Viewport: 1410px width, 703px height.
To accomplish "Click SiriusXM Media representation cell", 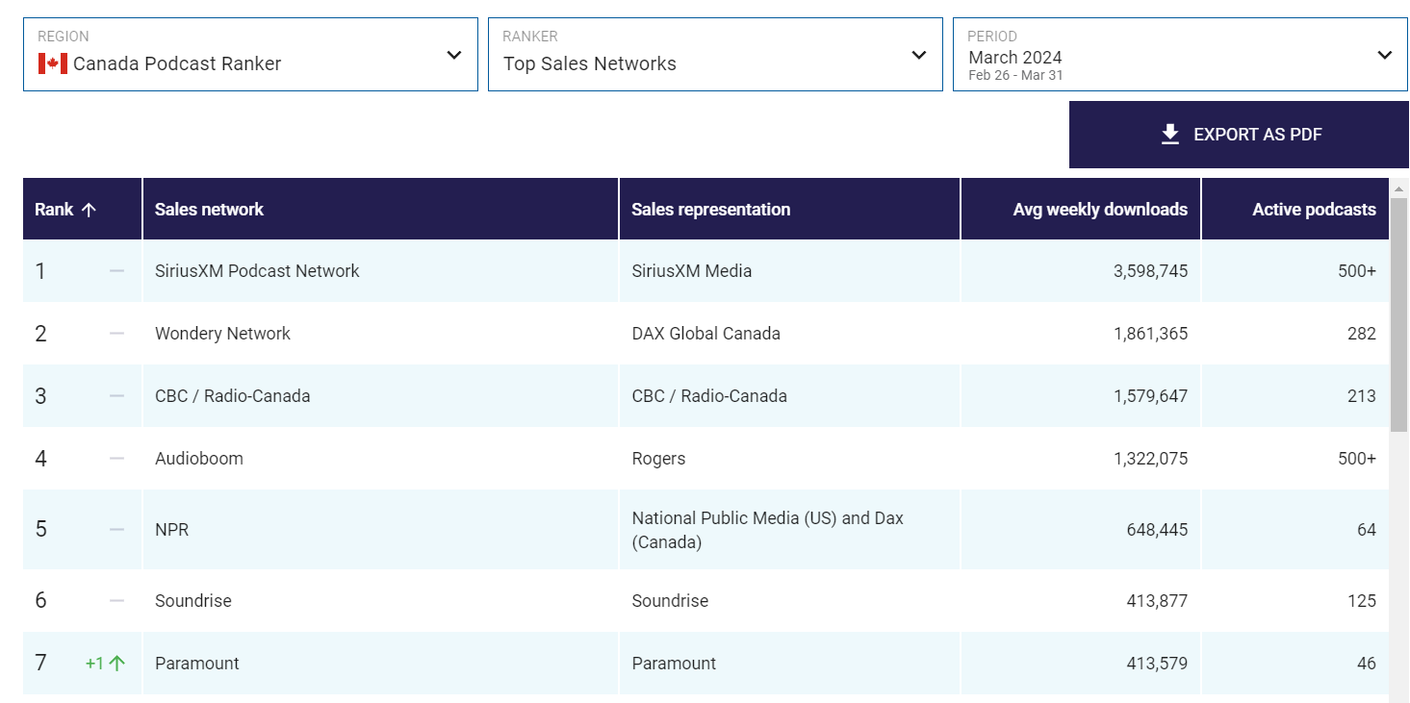I will [789, 271].
